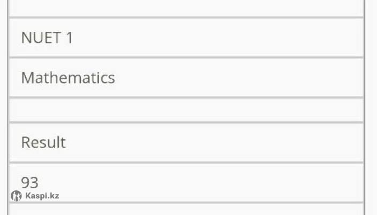Click the divider between NUET 1 and Mathematics

point(186,57)
